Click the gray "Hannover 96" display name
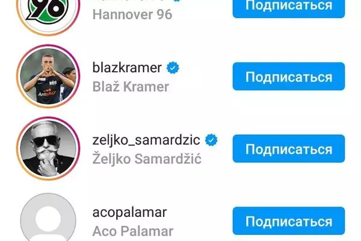Screen dimensions: 361x241 point(132,14)
